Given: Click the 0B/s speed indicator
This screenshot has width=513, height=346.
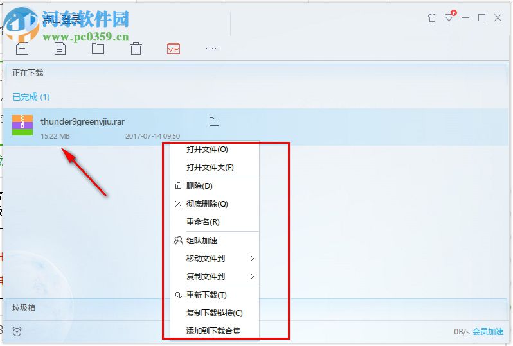Looking at the screenshot, I should coord(462,332).
